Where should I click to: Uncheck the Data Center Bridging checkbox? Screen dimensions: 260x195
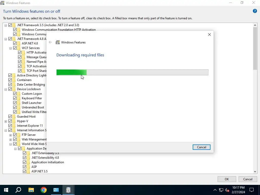tap(10, 84)
